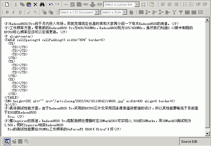This screenshot has width=211, height=146.
Task: Remove hyperlink with broken chain icon
Action: coord(100,4)
